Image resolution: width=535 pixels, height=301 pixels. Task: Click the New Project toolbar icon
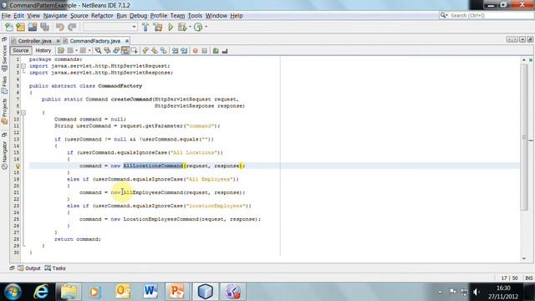point(20,27)
